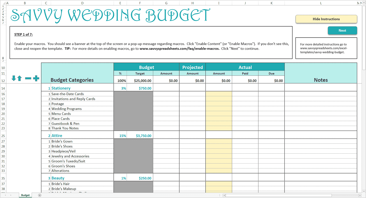The image size is (366, 198).
Task: Click the Notes column heading cell
Action: [321, 80]
